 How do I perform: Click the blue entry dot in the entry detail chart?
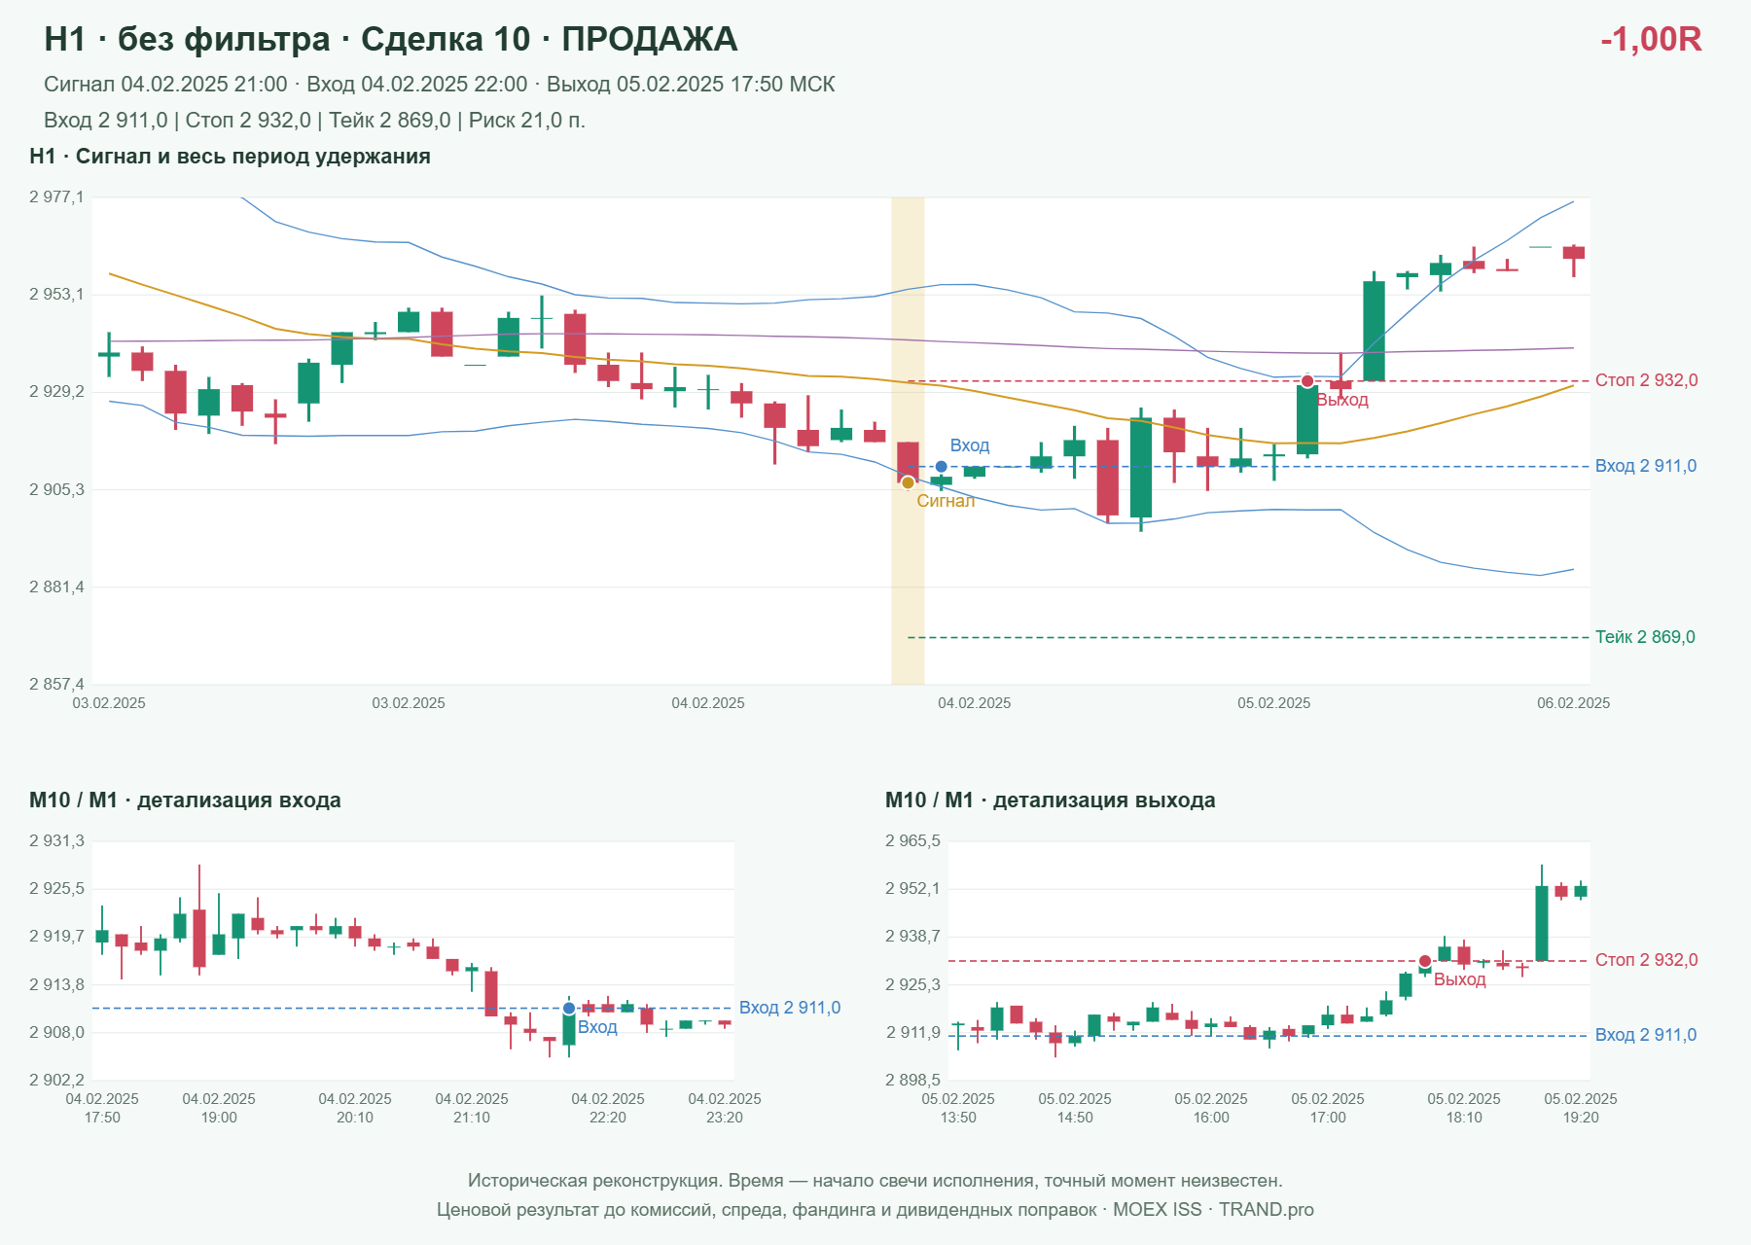pos(569,1009)
